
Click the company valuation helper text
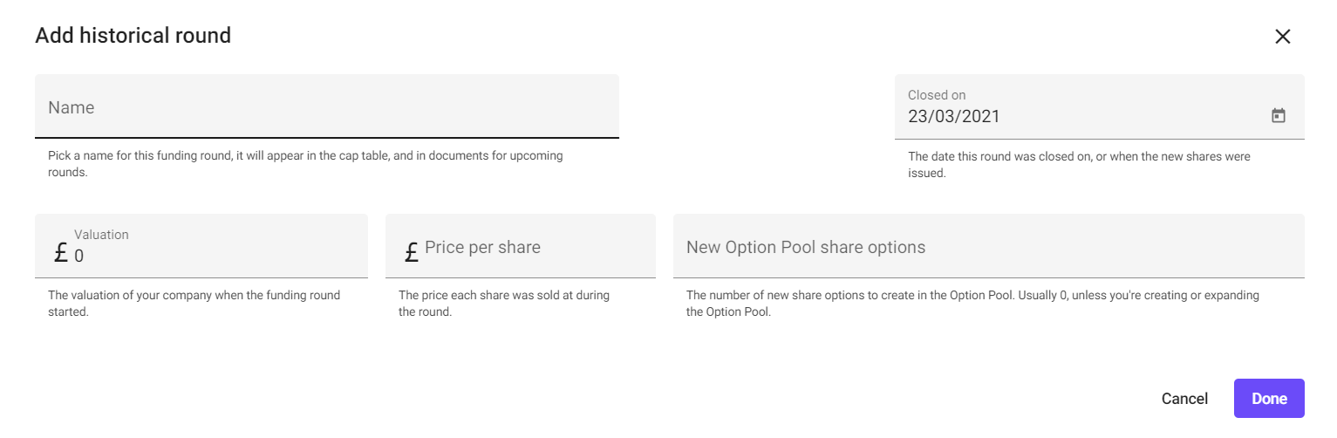click(x=194, y=303)
